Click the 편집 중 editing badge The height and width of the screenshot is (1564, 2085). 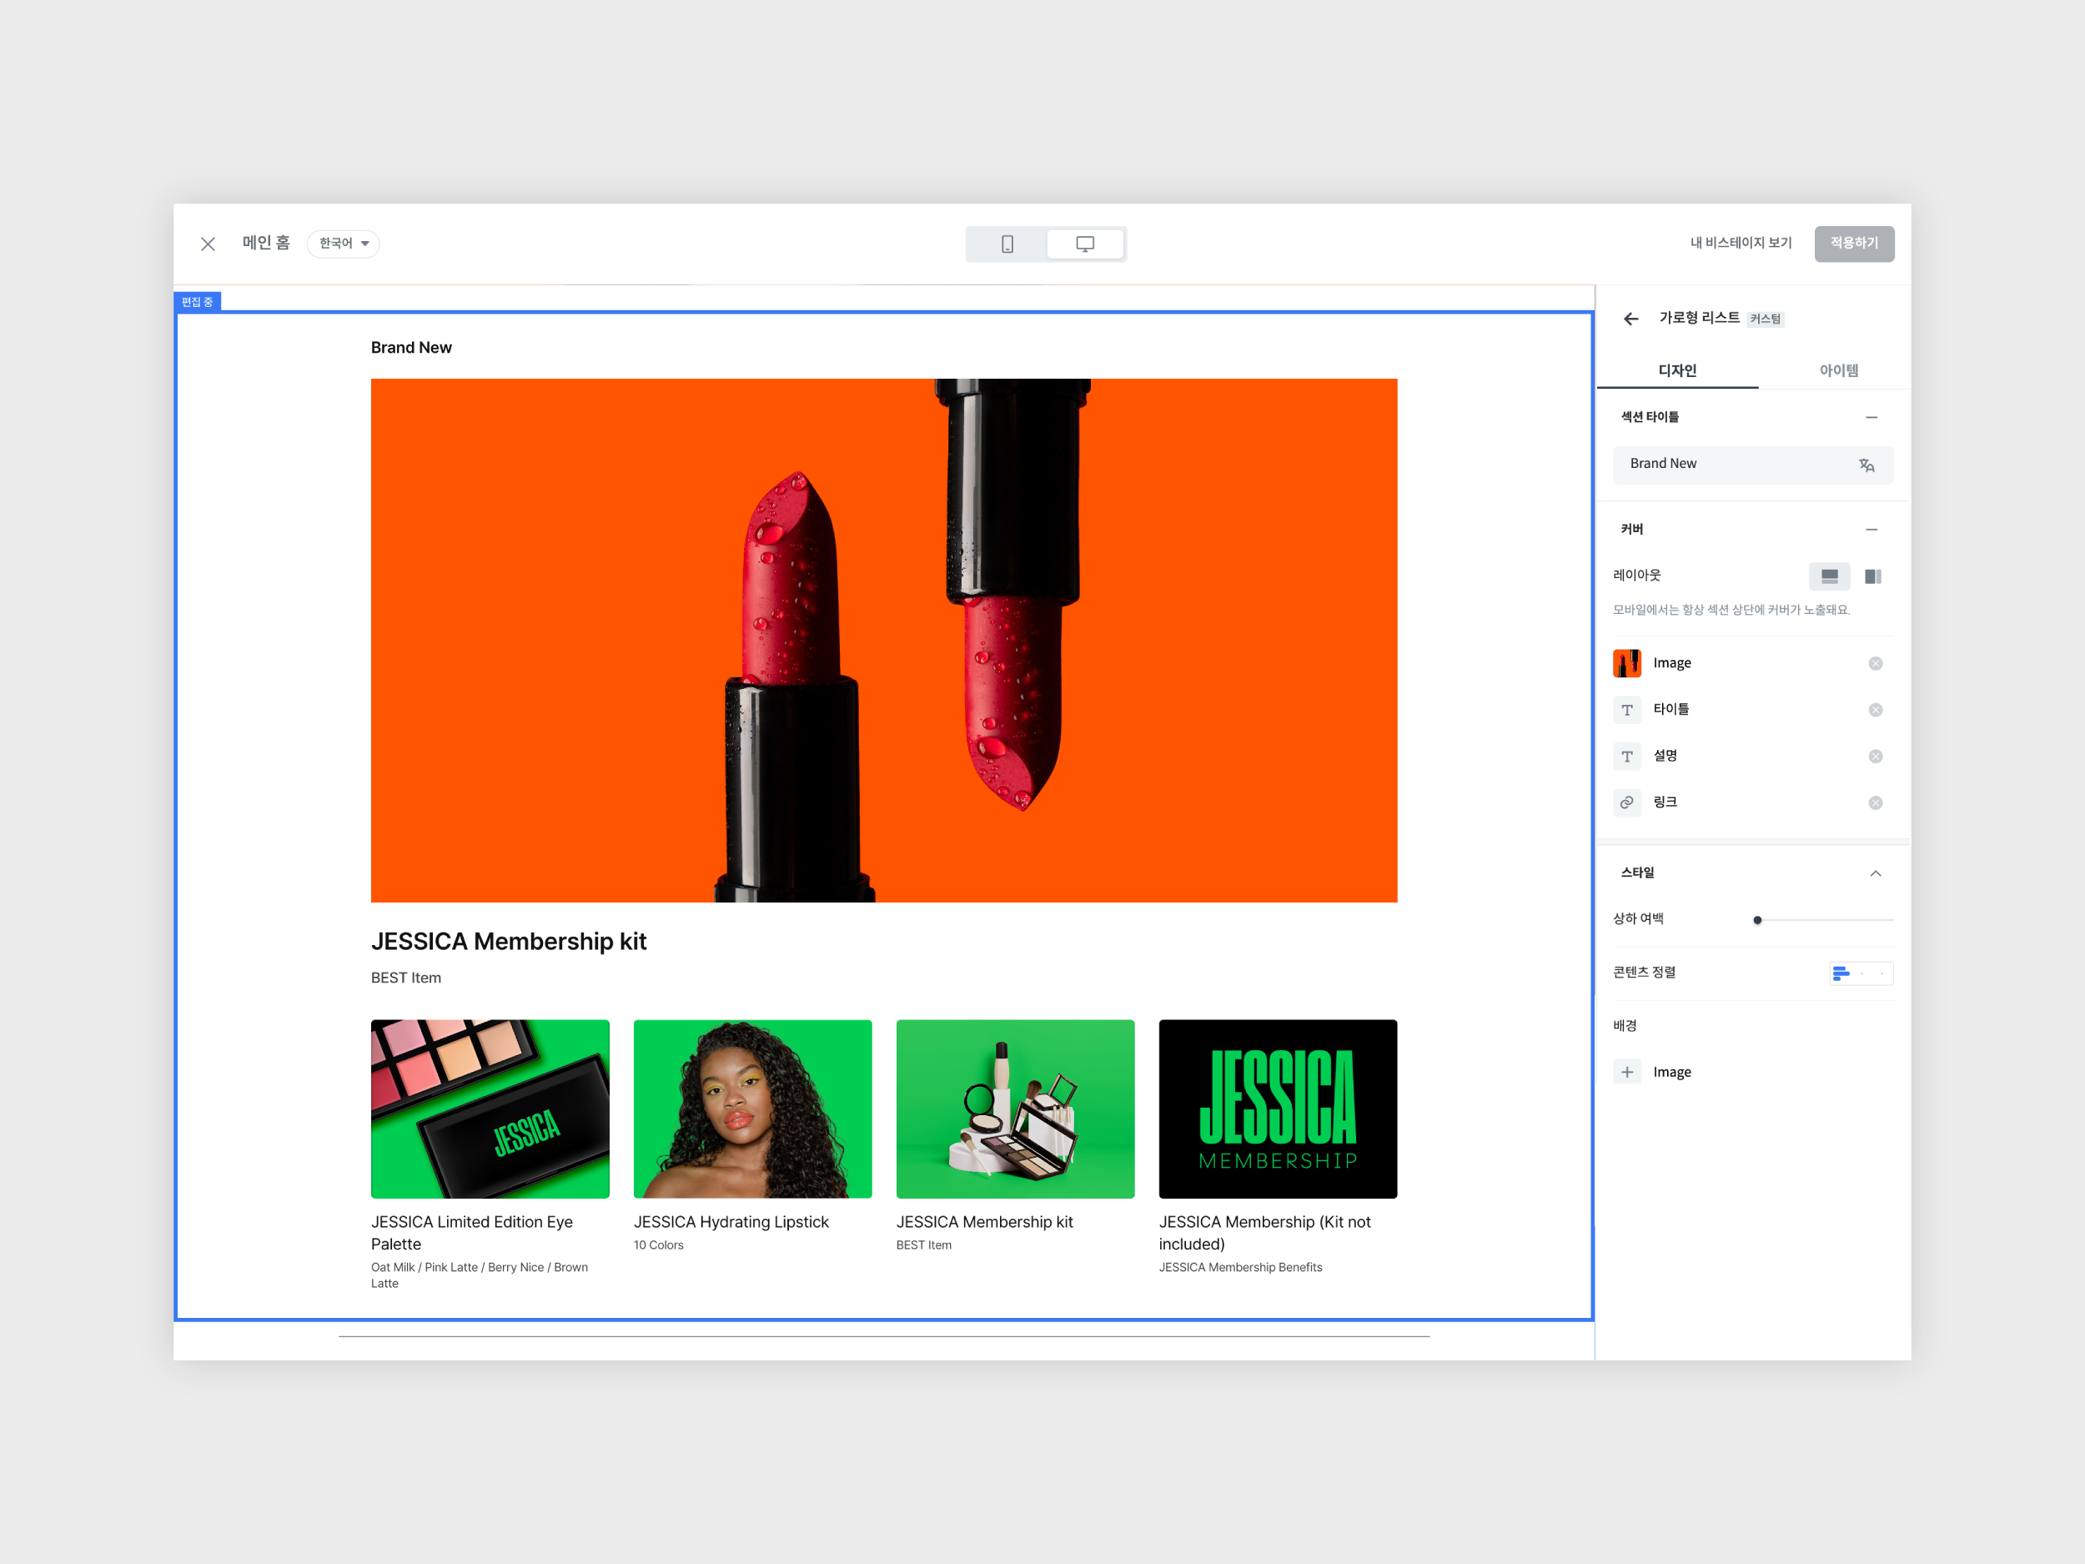point(197,302)
